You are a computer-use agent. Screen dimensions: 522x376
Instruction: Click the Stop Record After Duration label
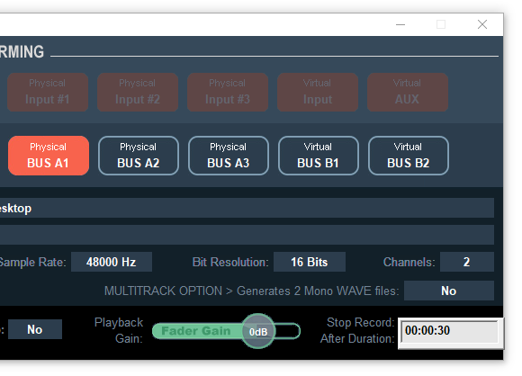pos(357,330)
